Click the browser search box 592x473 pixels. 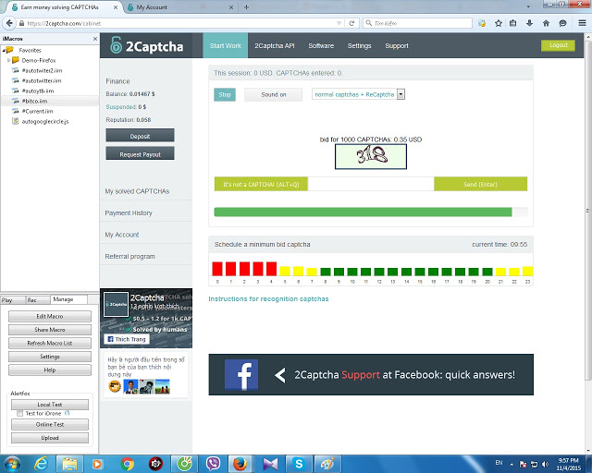[417, 23]
